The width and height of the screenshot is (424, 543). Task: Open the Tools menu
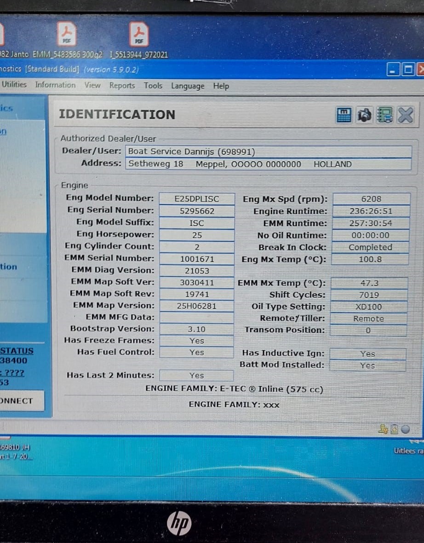tap(153, 86)
